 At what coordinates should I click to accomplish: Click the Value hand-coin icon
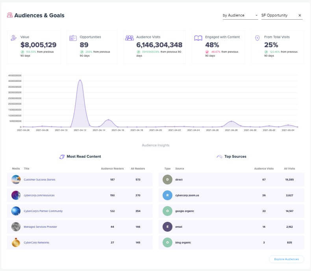[13, 38]
